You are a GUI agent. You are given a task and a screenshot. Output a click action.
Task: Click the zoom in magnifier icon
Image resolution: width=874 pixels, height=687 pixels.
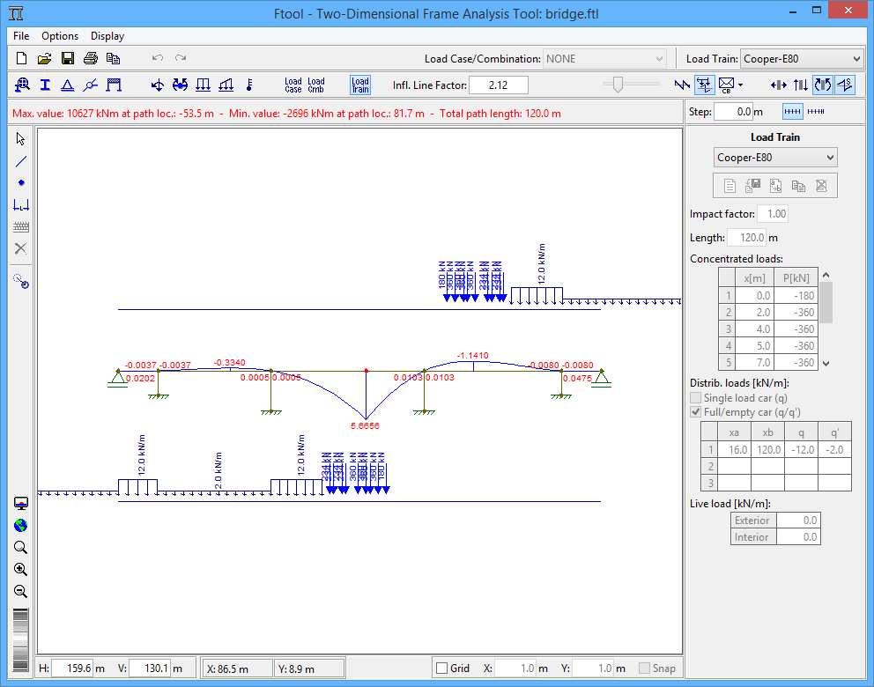pos(21,570)
